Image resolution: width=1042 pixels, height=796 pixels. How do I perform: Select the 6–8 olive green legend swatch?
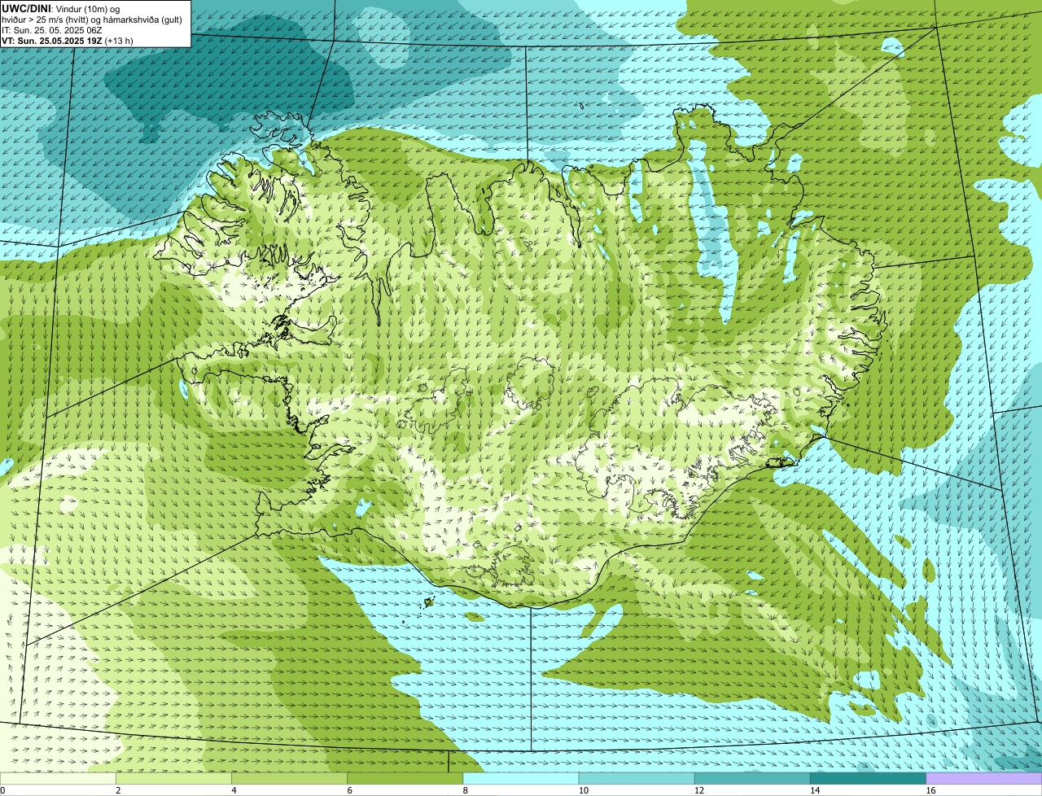click(x=405, y=779)
